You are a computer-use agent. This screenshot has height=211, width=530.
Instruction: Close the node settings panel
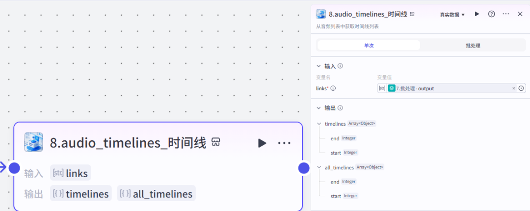[520, 14]
